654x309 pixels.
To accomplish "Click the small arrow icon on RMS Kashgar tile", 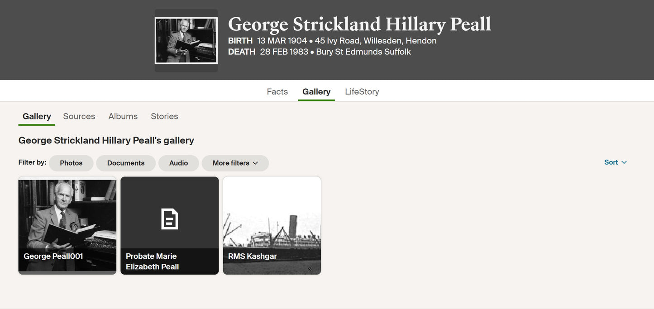I will (310, 269).
